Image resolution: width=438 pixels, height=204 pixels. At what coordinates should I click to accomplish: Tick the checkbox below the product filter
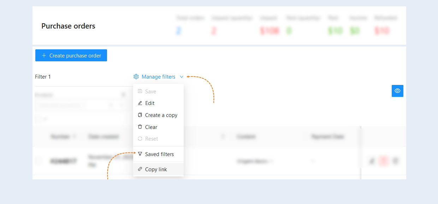click(x=38, y=119)
